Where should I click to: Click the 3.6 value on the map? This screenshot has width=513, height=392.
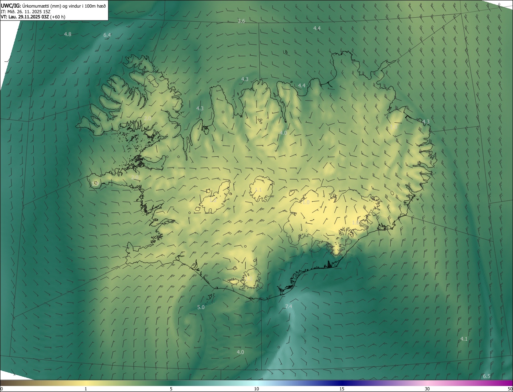tap(241, 21)
